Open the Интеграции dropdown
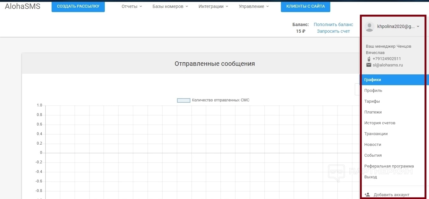This screenshot has width=429, height=199. click(213, 6)
